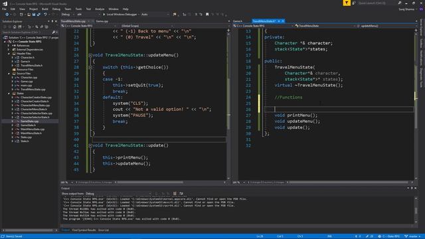Viewport: 425px width, 239px height.
Task: Switch to the Game.cpp editor tab
Action: (x=102, y=21)
